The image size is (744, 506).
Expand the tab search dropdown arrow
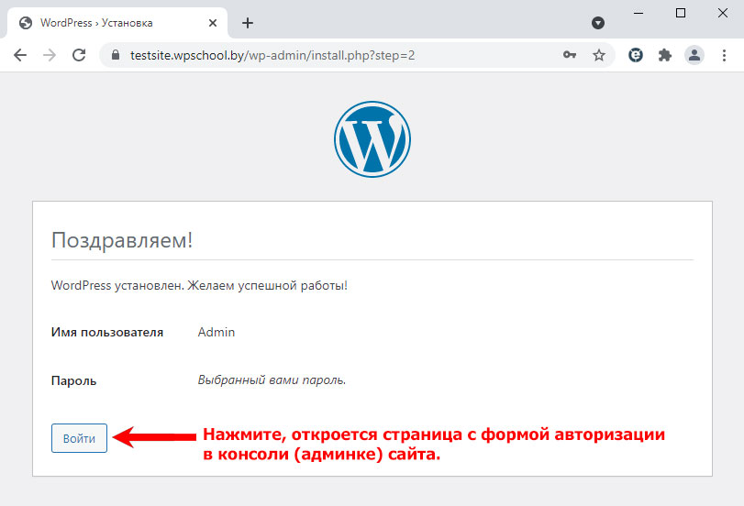coord(598,23)
